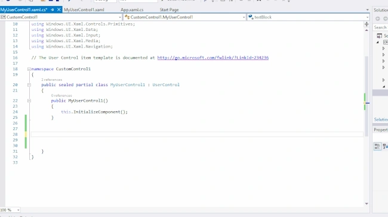Click the class icon in the type dropdown
This screenshot has width=388, height=217.
[x=127, y=17]
